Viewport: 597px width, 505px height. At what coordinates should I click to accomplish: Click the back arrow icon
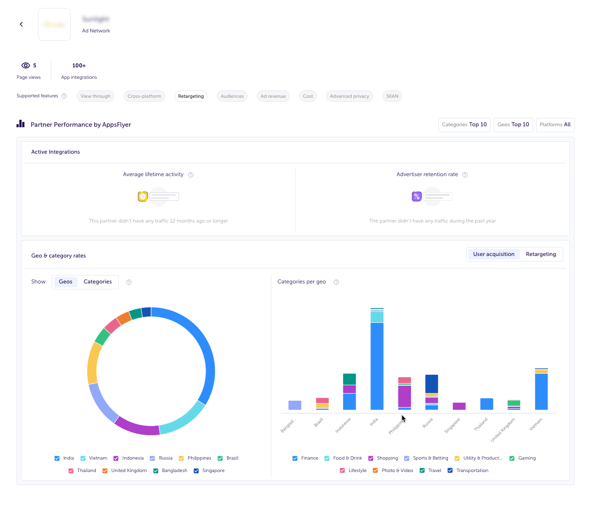21,24
